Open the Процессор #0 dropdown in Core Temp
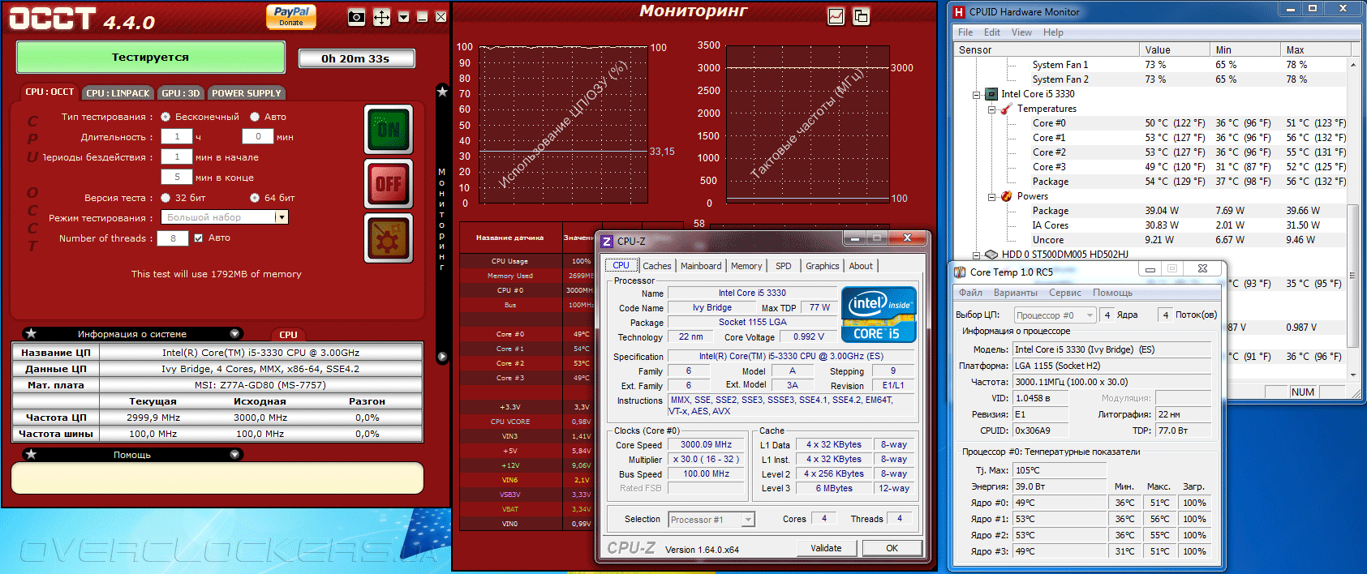 click(x=1090, y=315)
